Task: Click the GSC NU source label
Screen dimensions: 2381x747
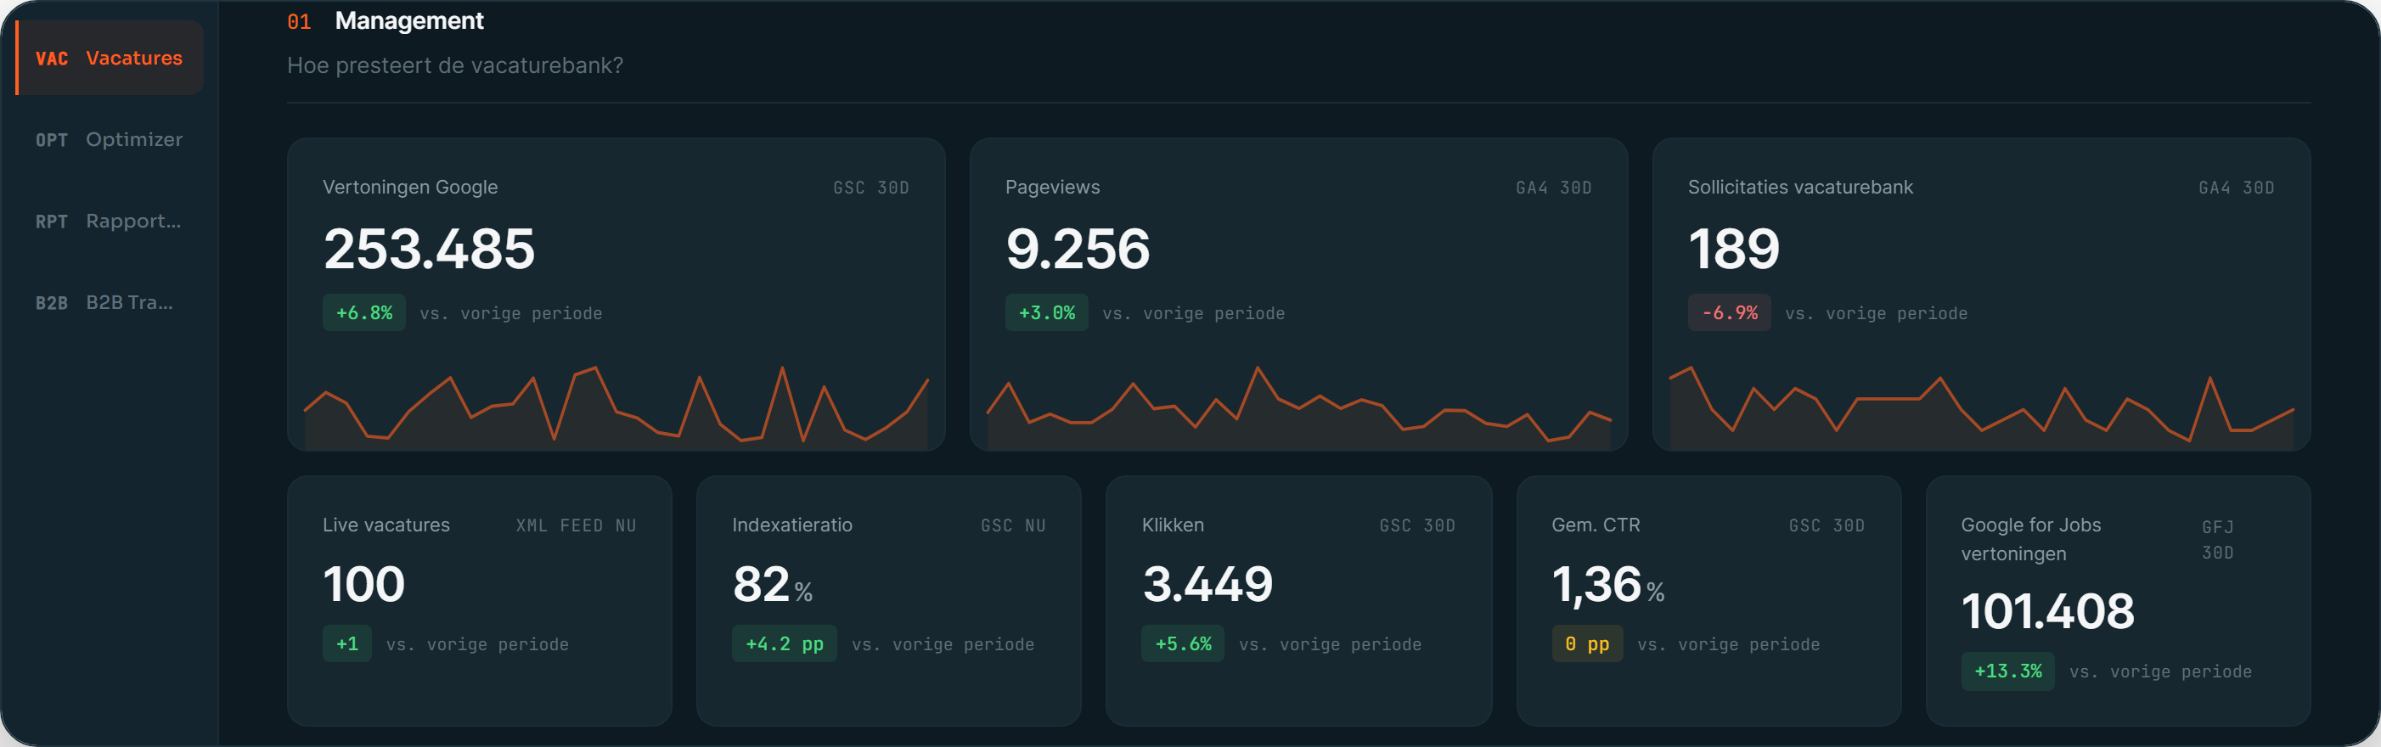Action: tap(1013, 525)
